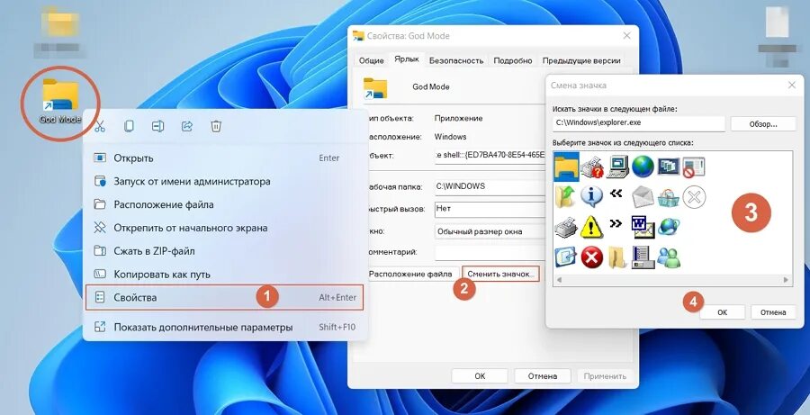Image resolution: width=810 pixels, height=415 pixels.
Task: Open Показать дополнительные параметры
Action: coord(225,327)
